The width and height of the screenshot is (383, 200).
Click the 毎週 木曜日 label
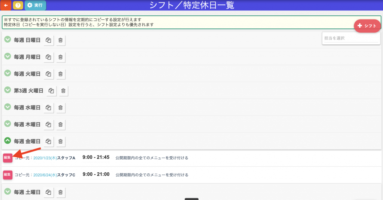point(27,124)
